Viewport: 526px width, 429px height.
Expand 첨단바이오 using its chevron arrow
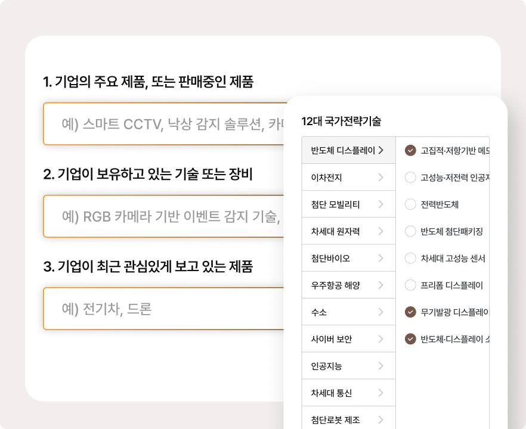click(x=382, y=258)
